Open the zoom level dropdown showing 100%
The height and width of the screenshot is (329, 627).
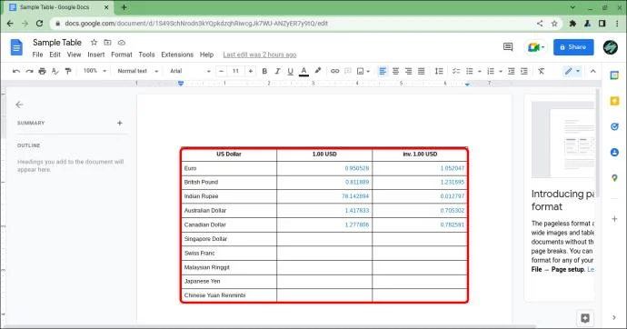[x=95, y=71]
